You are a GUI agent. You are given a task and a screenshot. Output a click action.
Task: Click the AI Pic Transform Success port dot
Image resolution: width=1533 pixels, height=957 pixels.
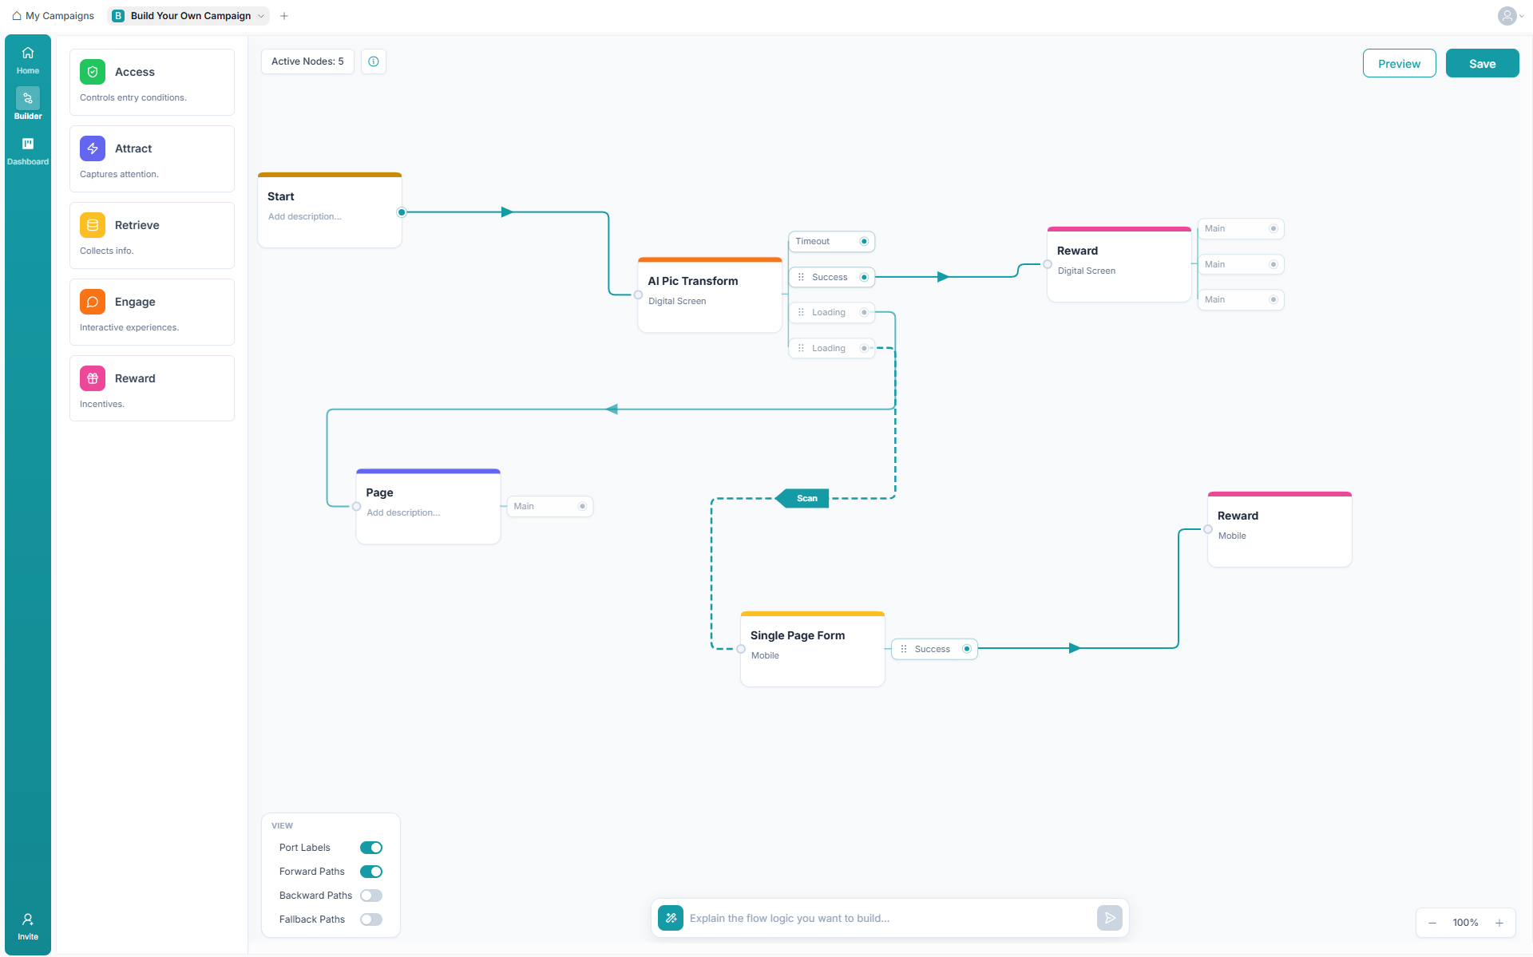coord(864,277)
